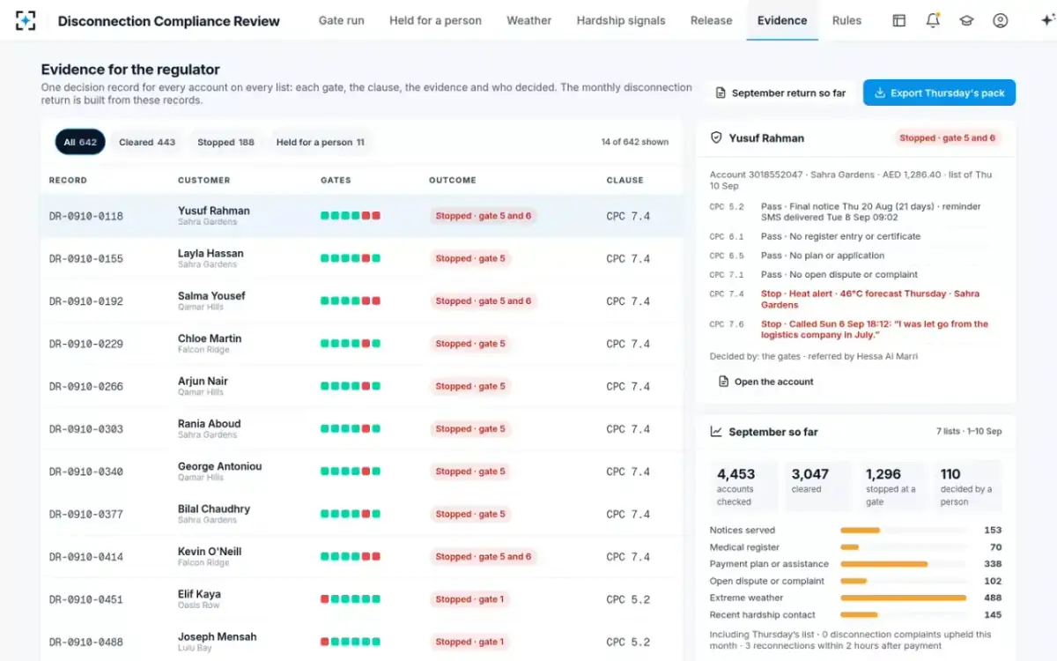The height and width of the screenshot is (661, 1057).
Task: Select Rania Aboud's record
Action: pyautogui.click(x=361, y=428)
